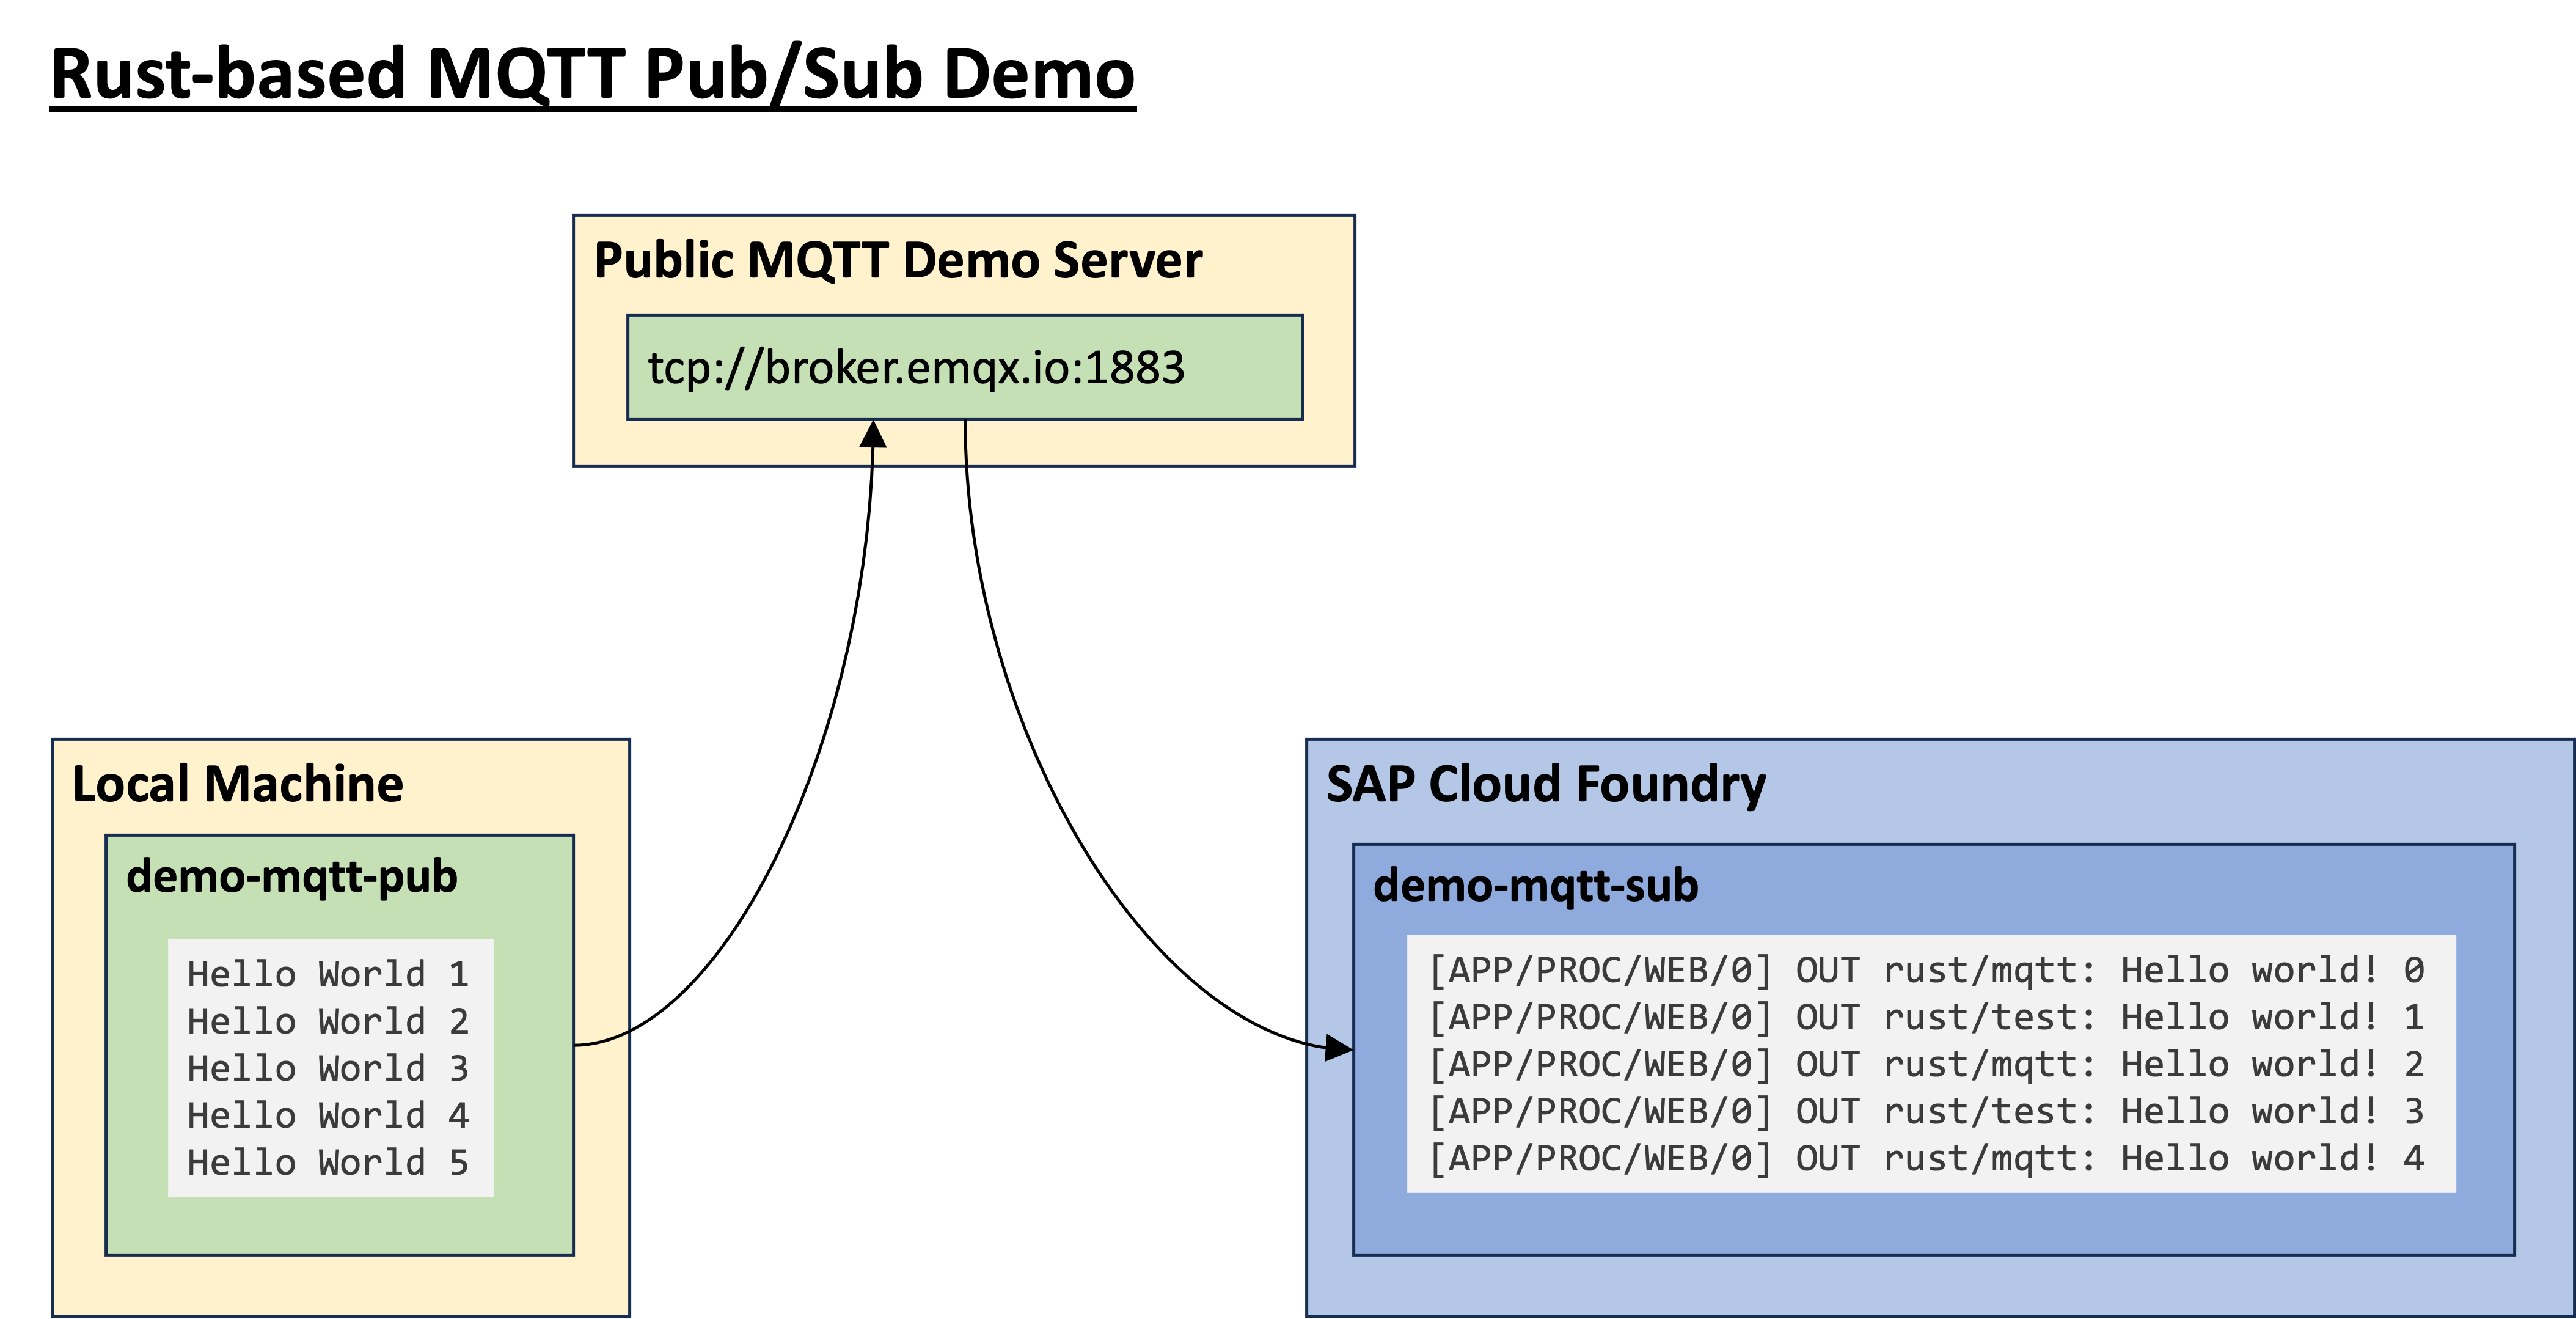Select log line ending "Hello world! 0"

1927,970
